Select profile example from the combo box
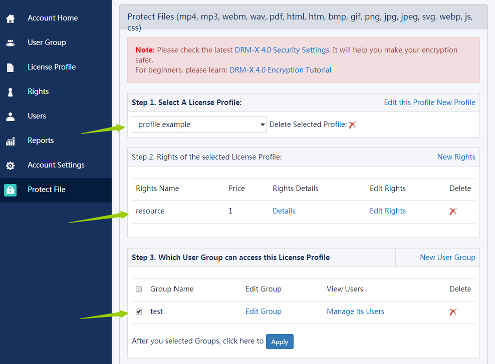Viewport: 495px width, 364px height. (199, 124)
